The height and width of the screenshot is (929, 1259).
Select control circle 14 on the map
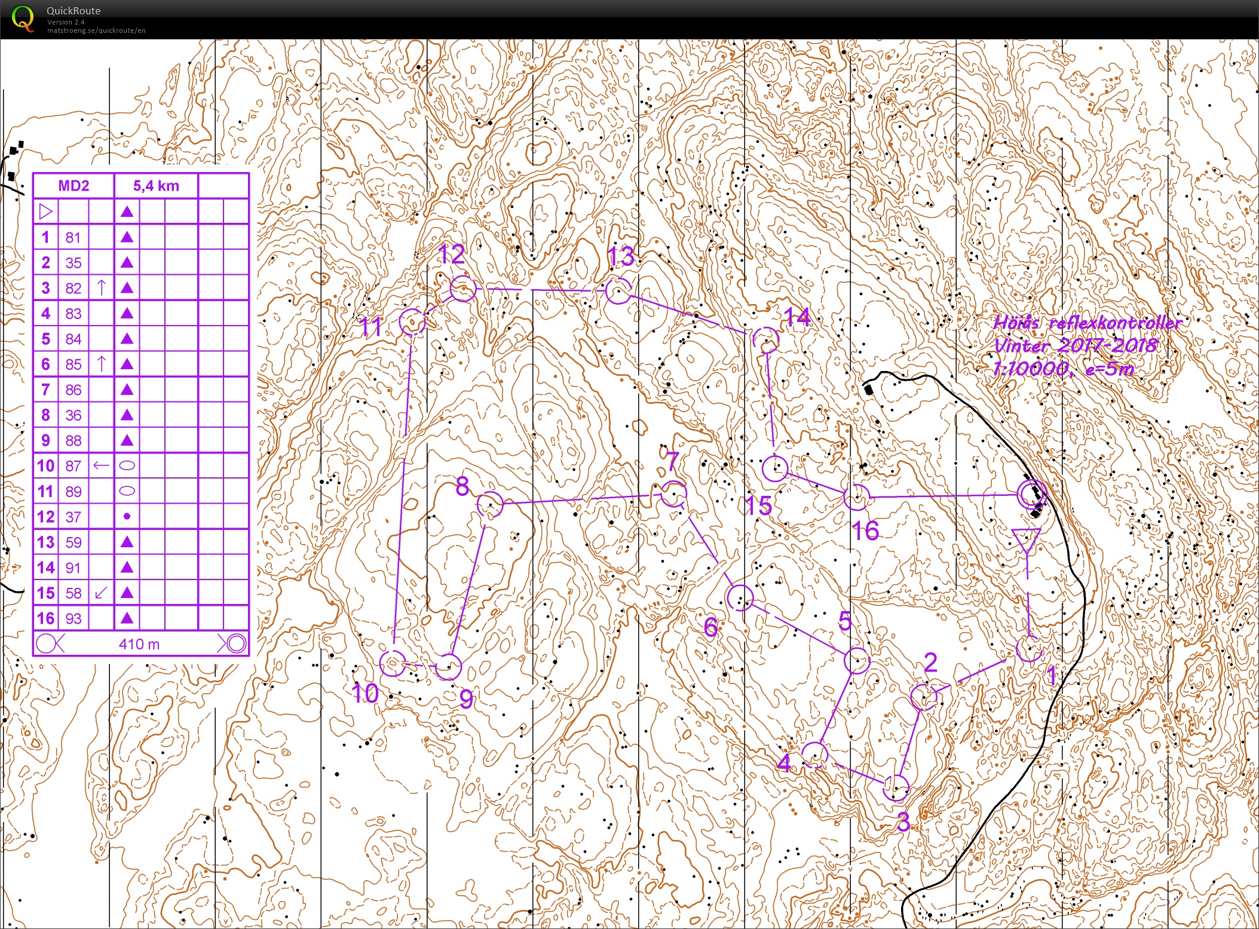click(x=766, y=340)
